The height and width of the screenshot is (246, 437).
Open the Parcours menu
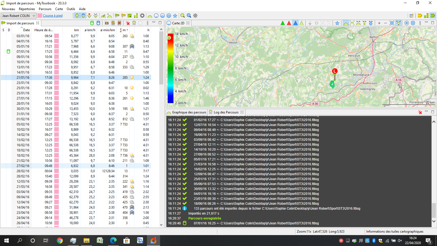45,9
